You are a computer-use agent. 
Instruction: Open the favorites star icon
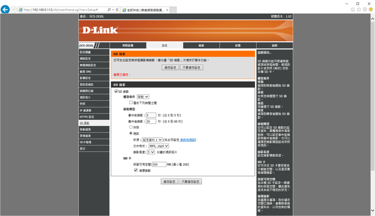[359, 9]
